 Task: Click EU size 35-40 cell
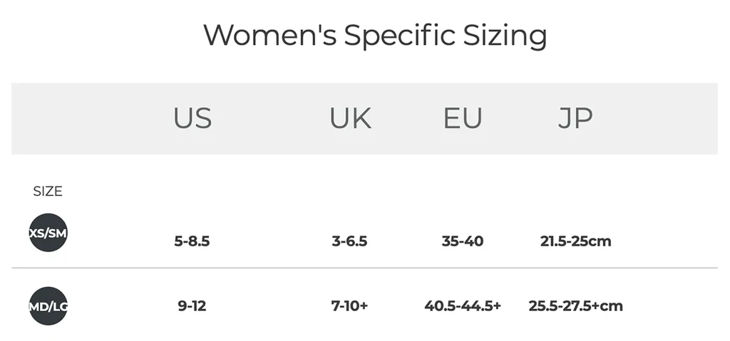463,241
